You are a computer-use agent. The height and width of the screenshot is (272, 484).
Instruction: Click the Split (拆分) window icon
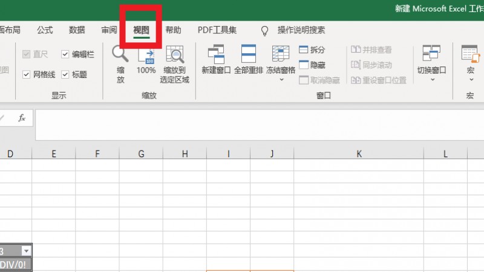pos(304,50)
